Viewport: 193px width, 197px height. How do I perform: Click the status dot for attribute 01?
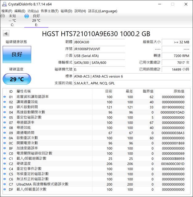[4, 97]
